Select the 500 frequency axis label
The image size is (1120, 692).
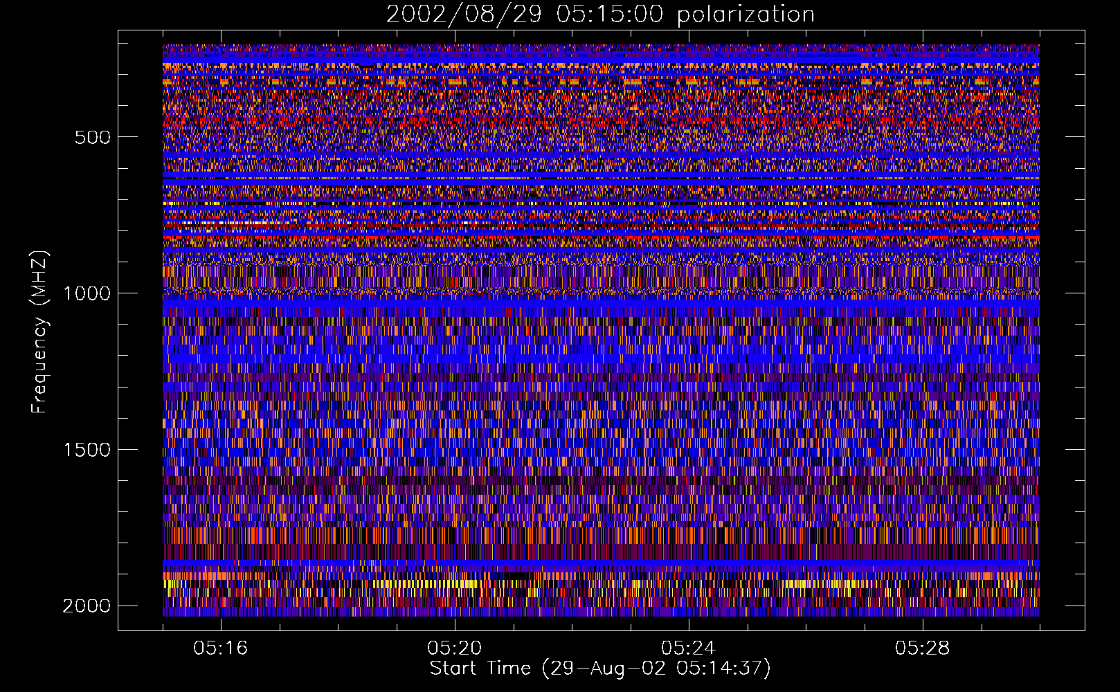click(92, 137)
